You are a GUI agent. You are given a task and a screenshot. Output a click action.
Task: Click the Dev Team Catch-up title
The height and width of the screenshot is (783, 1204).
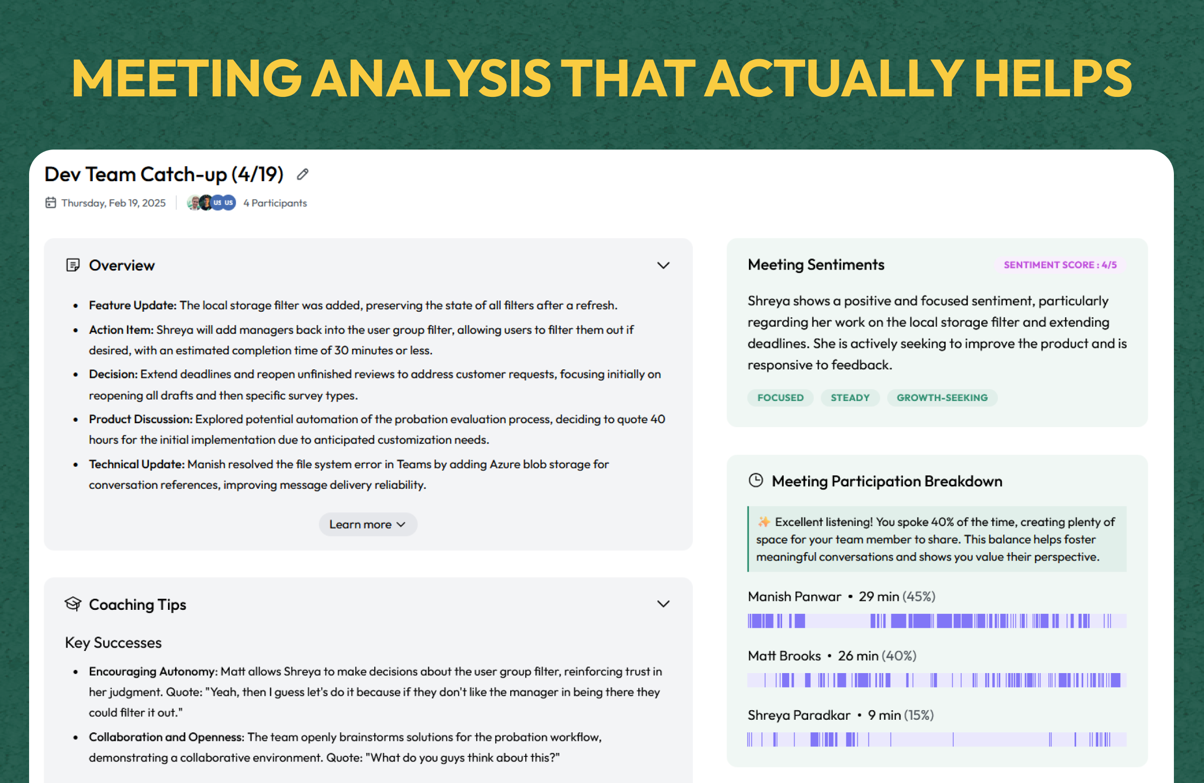(x=164, y=174)
